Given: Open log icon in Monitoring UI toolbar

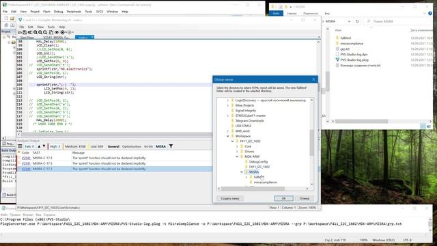Looking at the screenshot, I should [20, 32].
